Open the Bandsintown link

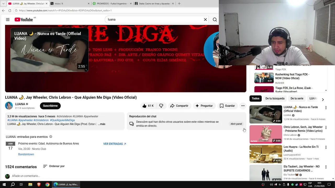[26, 154]
